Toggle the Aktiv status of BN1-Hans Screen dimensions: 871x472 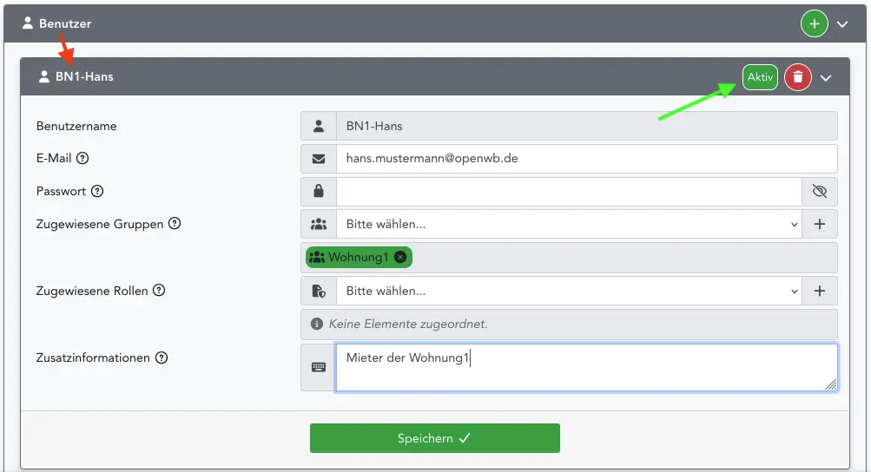pyautogui.click(x=760, y=77)
